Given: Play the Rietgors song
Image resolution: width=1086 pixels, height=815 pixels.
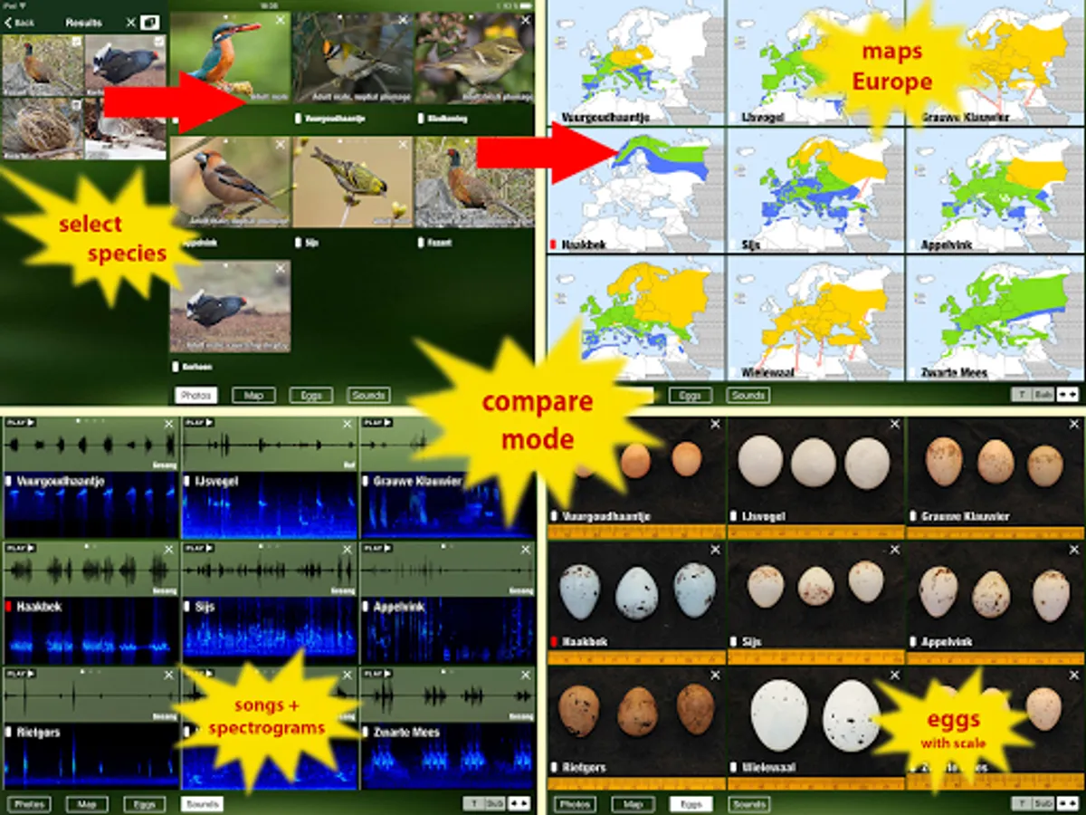Looking at the screenshot, I should 19,673.
